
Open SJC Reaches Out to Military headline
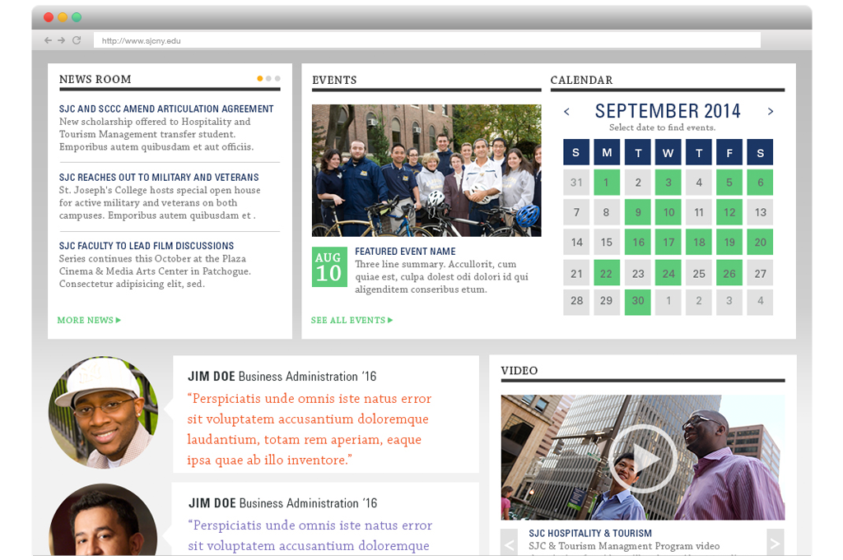(x=159, y=178)
